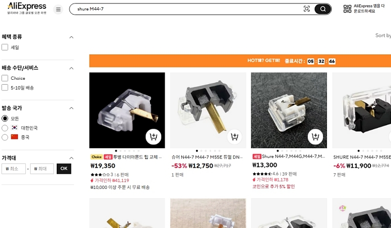Screen dimensions: 391x228
Task: Click the image search camera icon
Action: [x=306, y=9]
